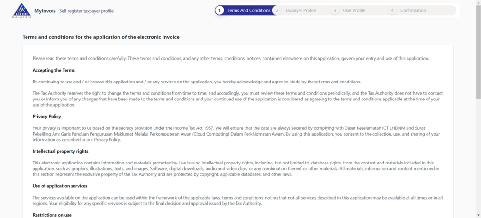The image size is (481, 218).
Task: Click the 'Privacy Policy' heading
Action: tap(46, 117)
